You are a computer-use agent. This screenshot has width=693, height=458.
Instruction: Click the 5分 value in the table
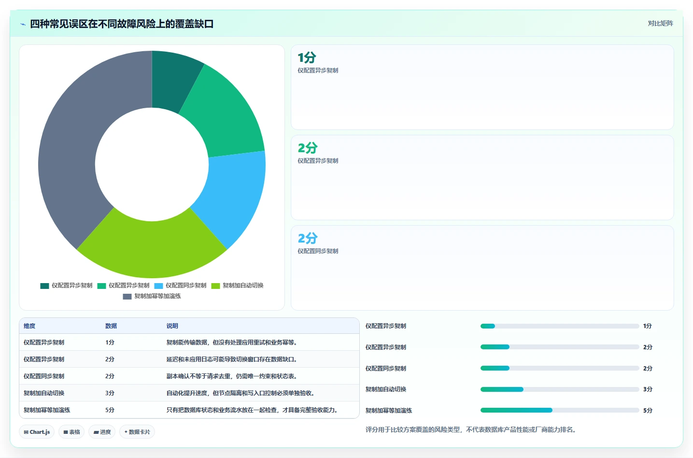(x=110, y=410)
